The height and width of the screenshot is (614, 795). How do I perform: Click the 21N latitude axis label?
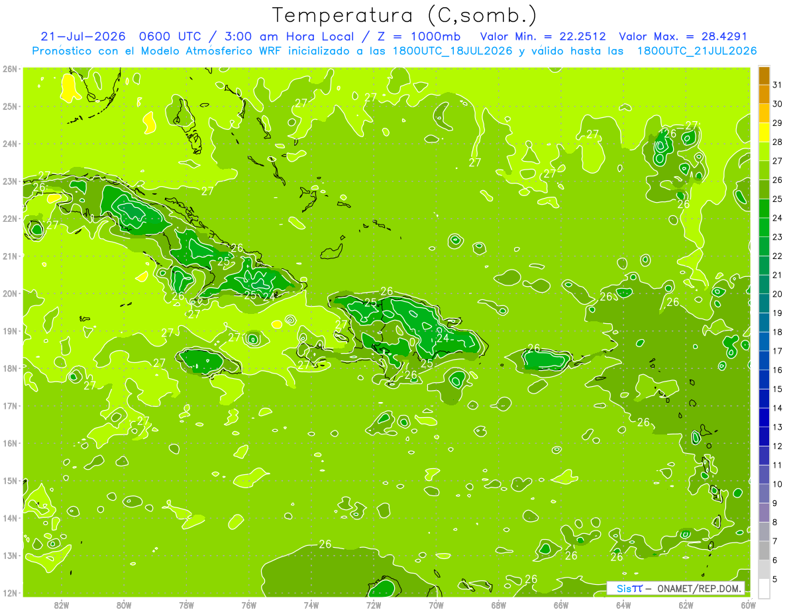pyautogui.click(x=10, y=256)
